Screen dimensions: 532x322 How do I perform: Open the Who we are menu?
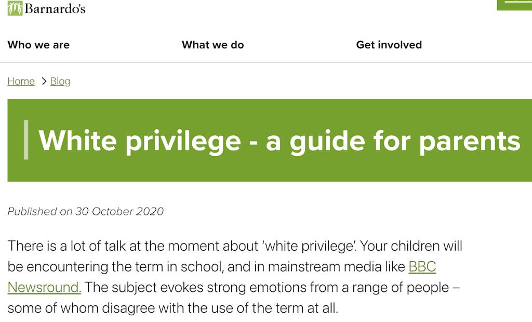pyautogui.click(x=38, y=45)
